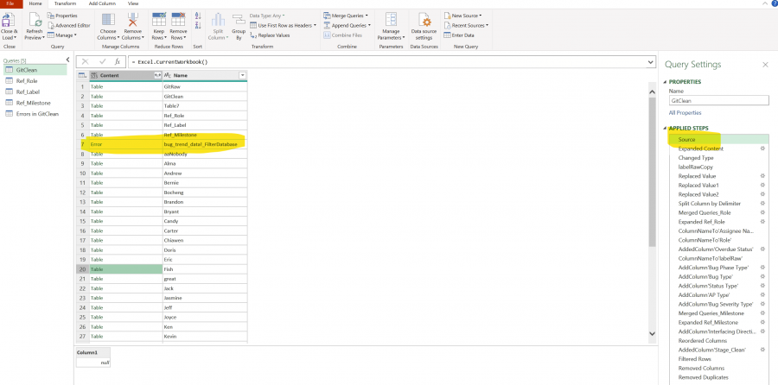Viewport: 778px width, 385px height.
Task: Open the File tab
Action: tap(10, 3)
